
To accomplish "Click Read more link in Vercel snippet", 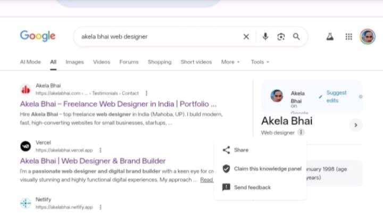I will (207, 180).
